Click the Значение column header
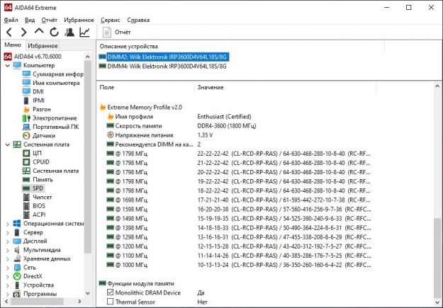Screen dimensions: 443x308 click(211, 87)
